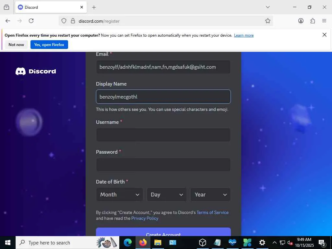Open the network status tray icon
The width and height of the screenshot is (332, 249).
point(282,243)
